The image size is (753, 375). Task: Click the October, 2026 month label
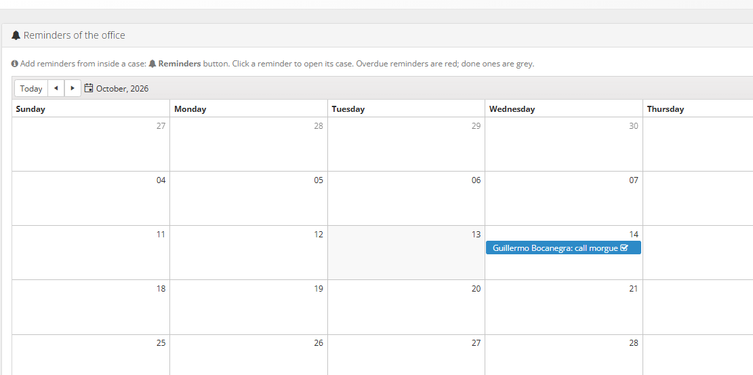click(123, 88)
